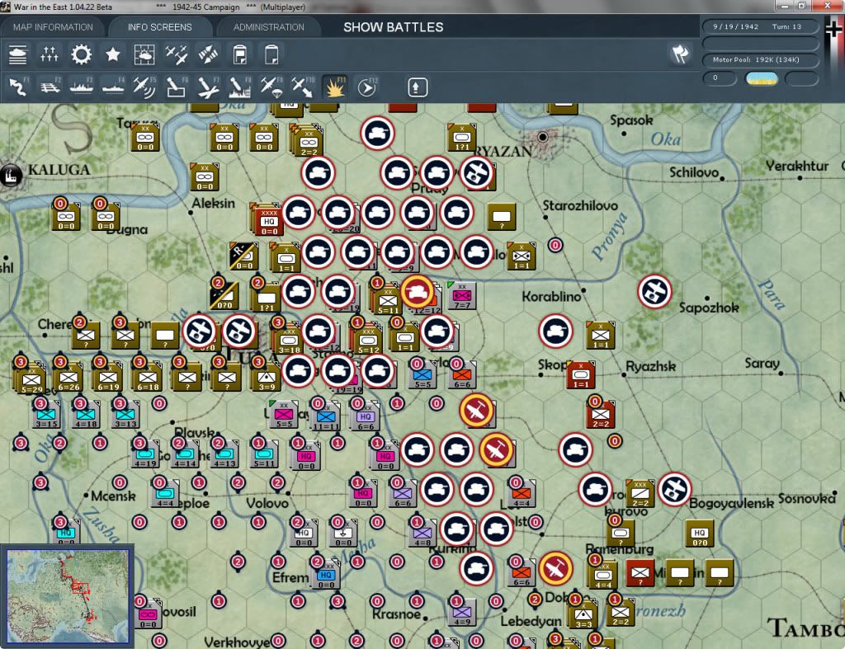The image size is (845, 649).
Task: Click the crossed flags icon
Action: (680, 54)
